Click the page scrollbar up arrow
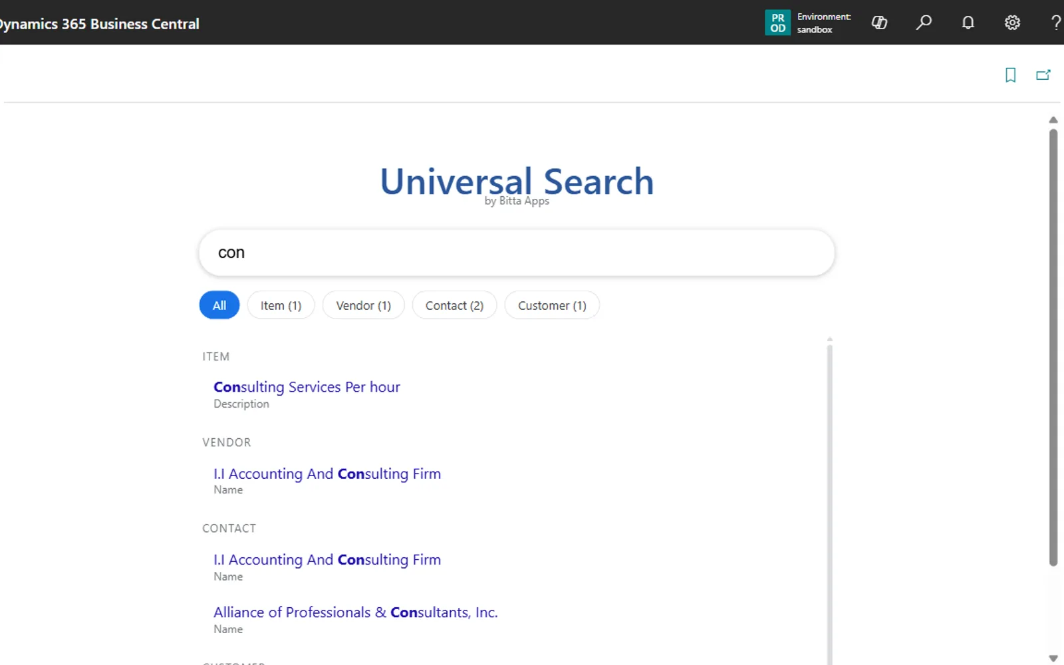 [1053, 120]
